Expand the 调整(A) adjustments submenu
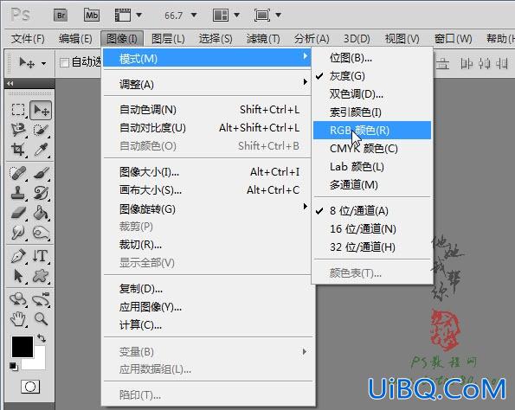The width and height of the screenshot is (515, 410). point(207,85)
